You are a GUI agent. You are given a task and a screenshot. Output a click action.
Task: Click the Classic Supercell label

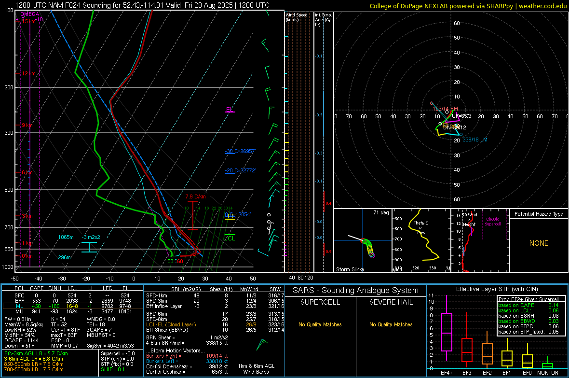[493, 222]
